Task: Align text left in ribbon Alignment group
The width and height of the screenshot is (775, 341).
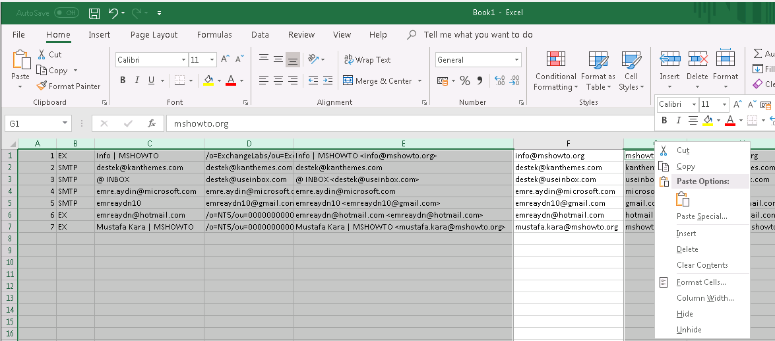Action: [x=264, y=80]
